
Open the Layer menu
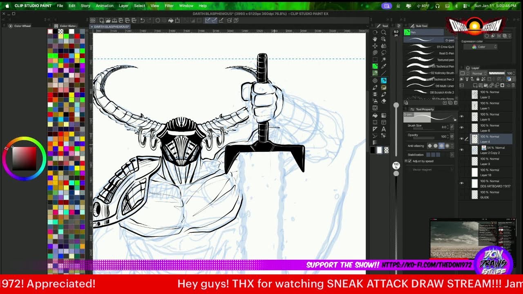pos(123,6)
